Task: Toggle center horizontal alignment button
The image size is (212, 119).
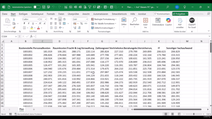Action: pyautogui.click(x=56, y=23)
